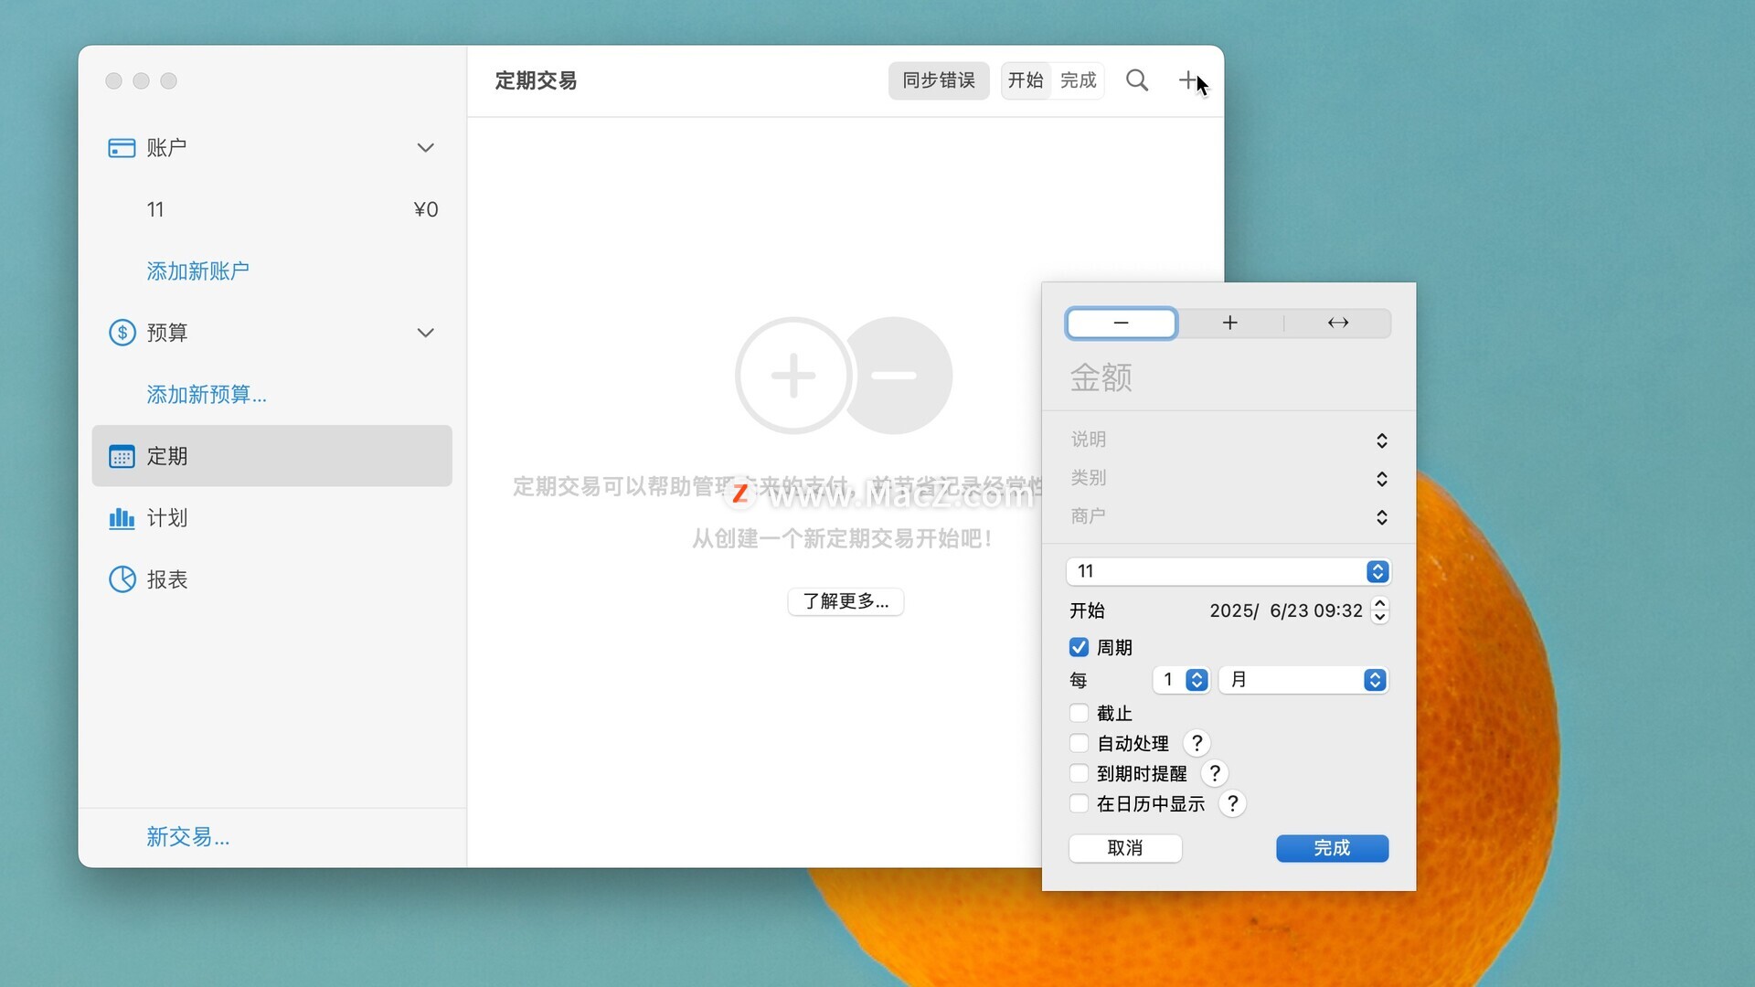This screenshot has width=1755, height=987.
Task: Click the blue 完成 button in popover
Action: pos(1332,848)
